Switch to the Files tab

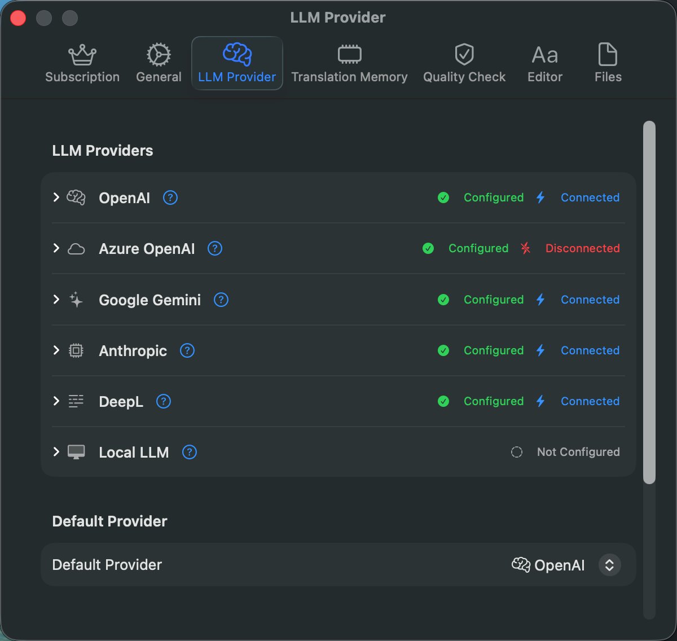point(608,63)
